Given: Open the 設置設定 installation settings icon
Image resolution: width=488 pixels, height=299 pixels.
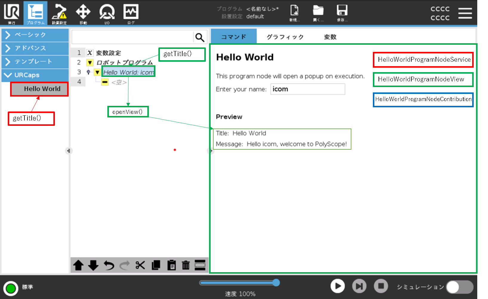Looking at the screenshot, I should click(x=59, y=13).
